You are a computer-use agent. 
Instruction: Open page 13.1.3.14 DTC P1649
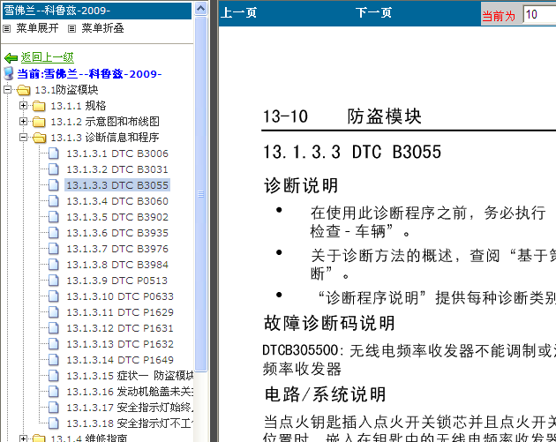[x=120, y=360]
